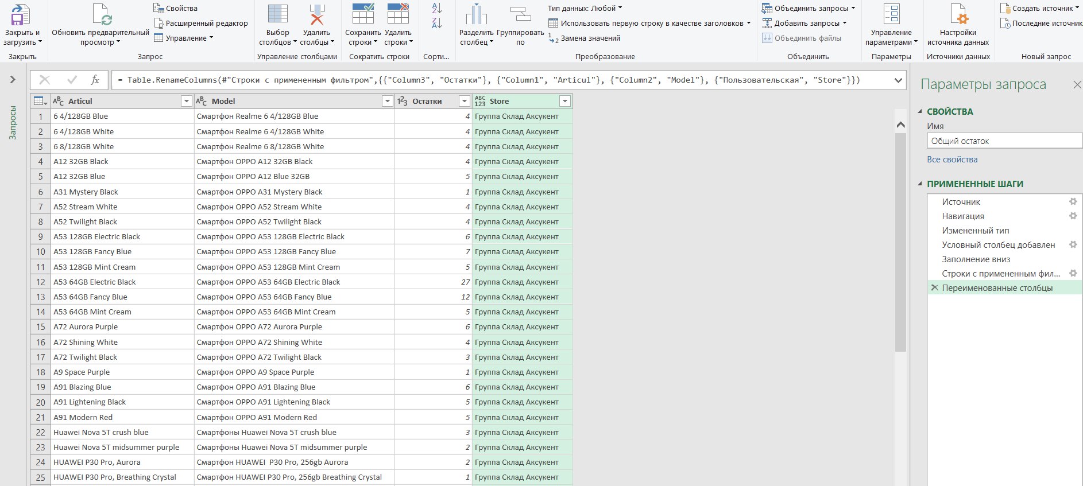Click the Разделить столбец icon
1083x486 pixels.
(476, 15)
